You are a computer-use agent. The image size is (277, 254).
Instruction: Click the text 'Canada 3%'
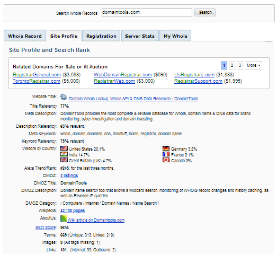181,161
